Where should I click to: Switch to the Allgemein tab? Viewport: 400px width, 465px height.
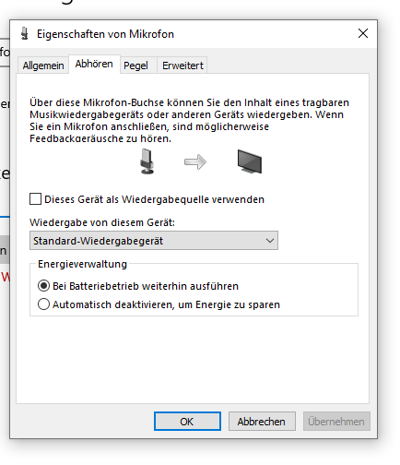coord(43,66)
